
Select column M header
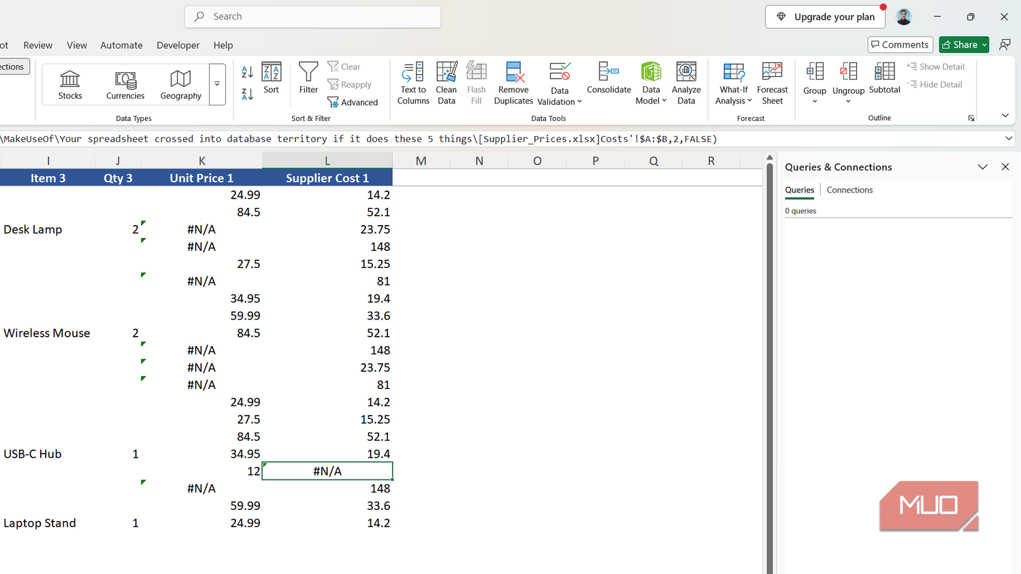(421, 161)
